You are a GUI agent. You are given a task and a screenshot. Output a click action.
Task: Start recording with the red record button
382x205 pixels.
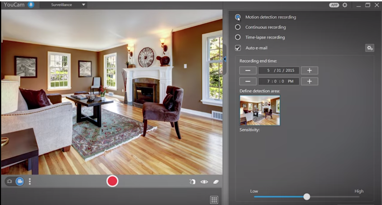(112, 181)
